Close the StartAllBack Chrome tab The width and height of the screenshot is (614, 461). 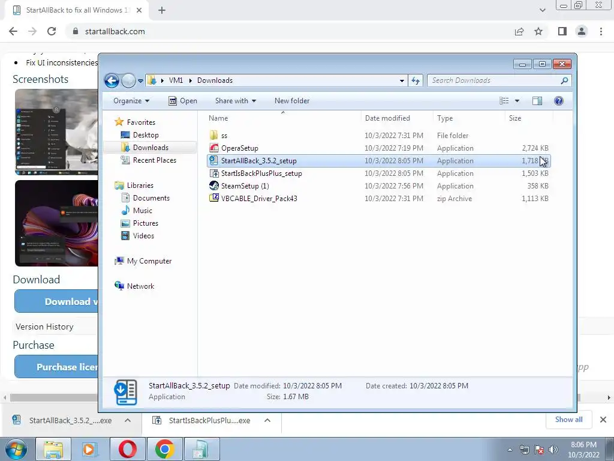tap(139, 10)
